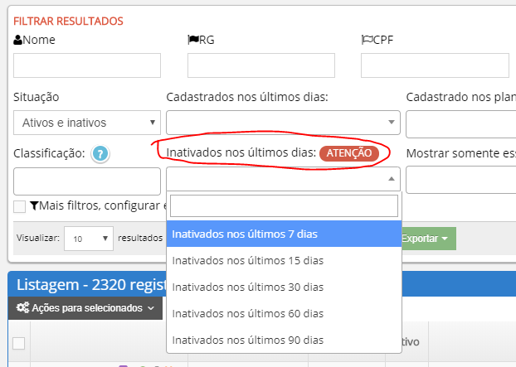Click the ATENÇÃO red badge

point(348,153)
